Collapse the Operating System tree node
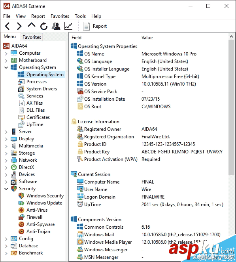The height and width of the screenshot is (262, 236). click(x=6, y=67)
